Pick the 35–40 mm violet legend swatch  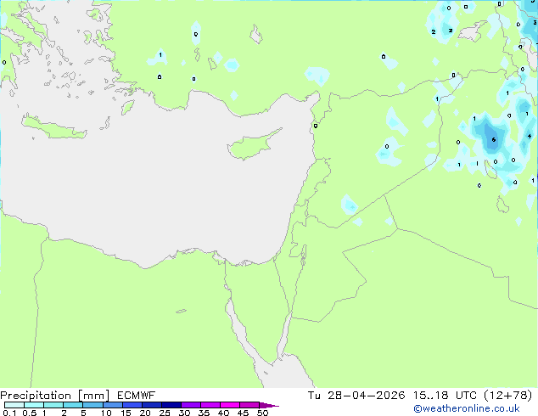click(x=210, y=405)
